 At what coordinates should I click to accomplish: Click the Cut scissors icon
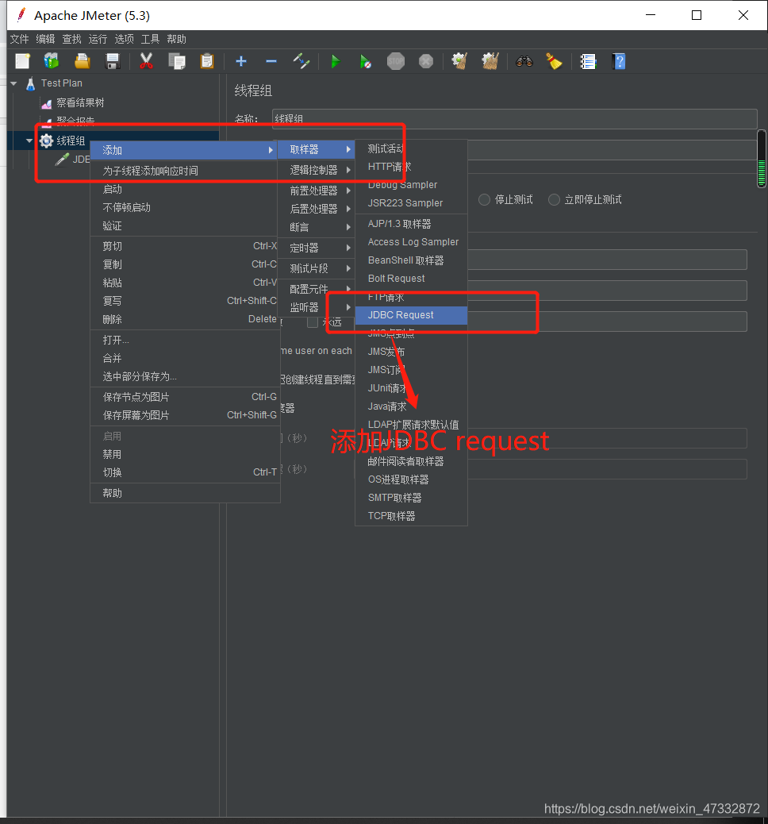pos(147,61)
